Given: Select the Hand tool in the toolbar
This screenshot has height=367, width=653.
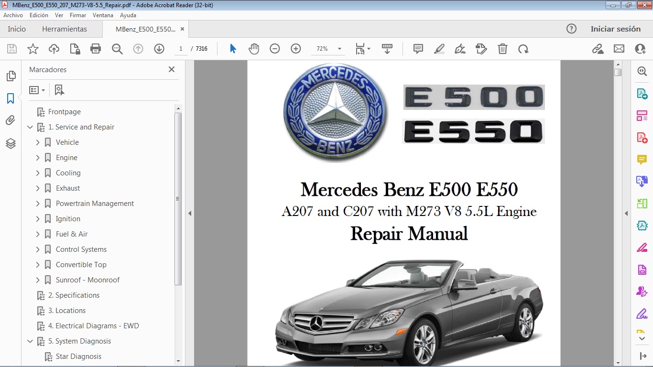Looking at the screenshot, I should click(254, 48).
